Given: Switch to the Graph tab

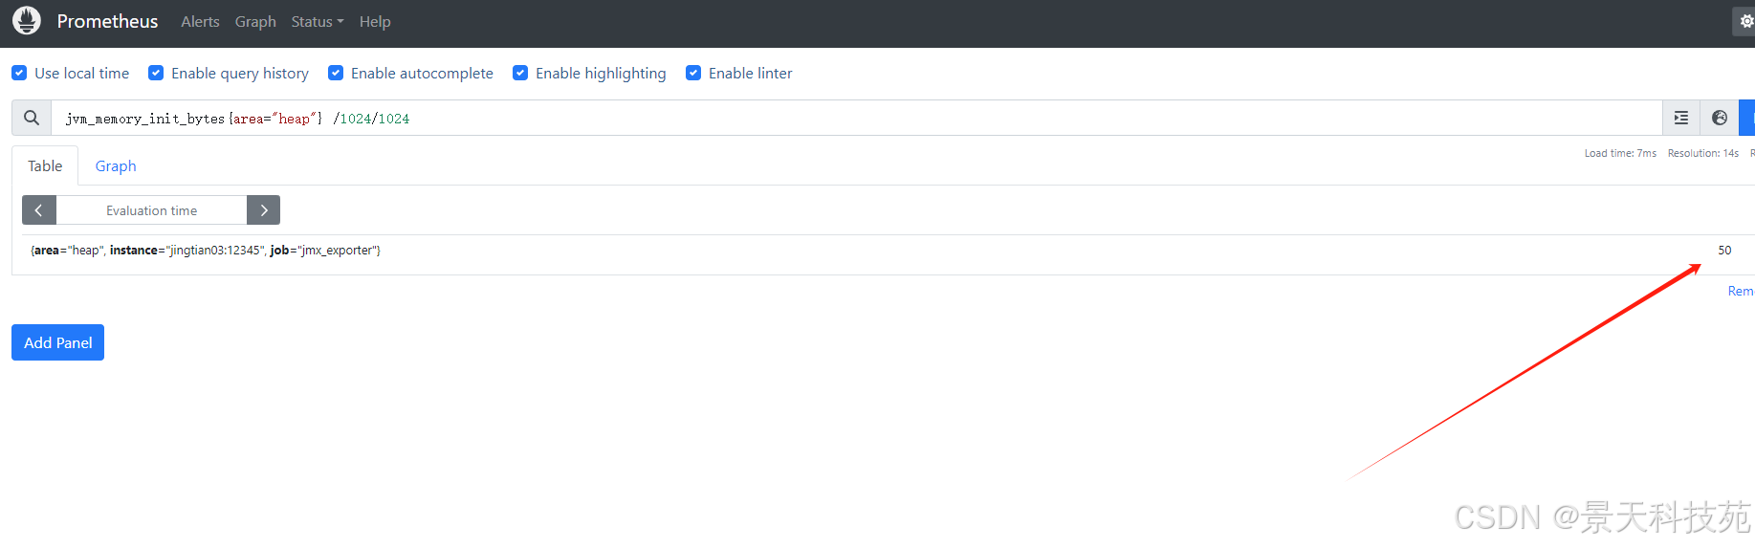Looking at the screenshot, I should [x=116, y=166].
